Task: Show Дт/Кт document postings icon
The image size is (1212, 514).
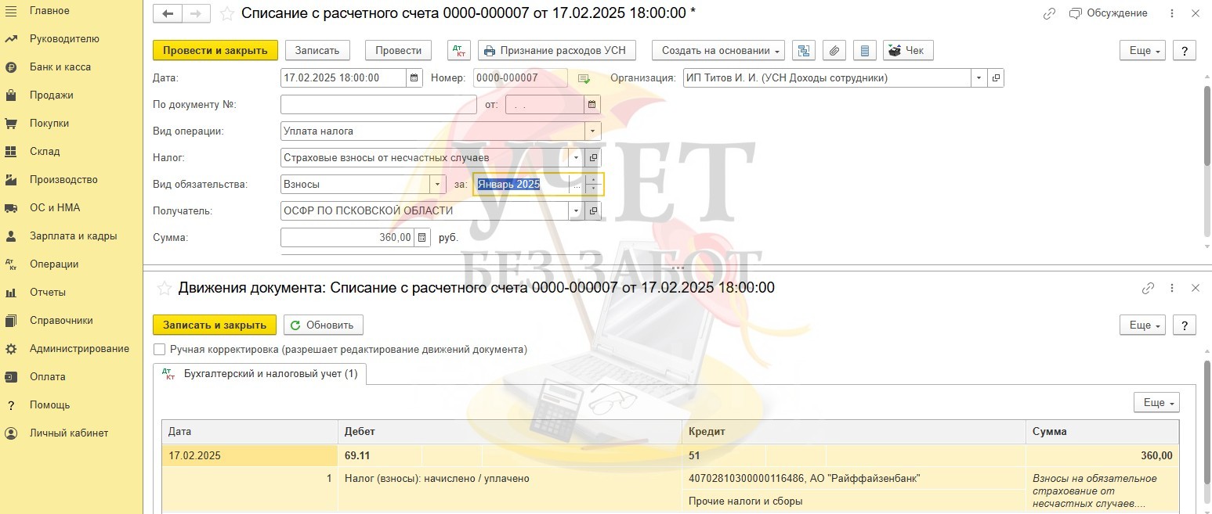Action: [459, 50]
